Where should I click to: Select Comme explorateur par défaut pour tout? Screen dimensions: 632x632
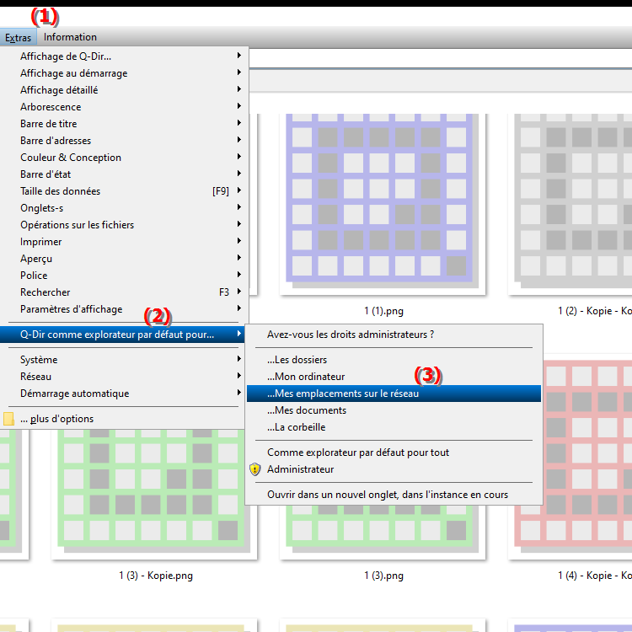(x=394, y=453)
